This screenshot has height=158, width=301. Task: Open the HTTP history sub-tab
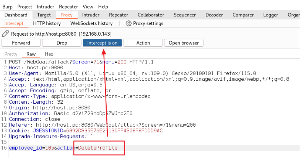coord(47,23)
